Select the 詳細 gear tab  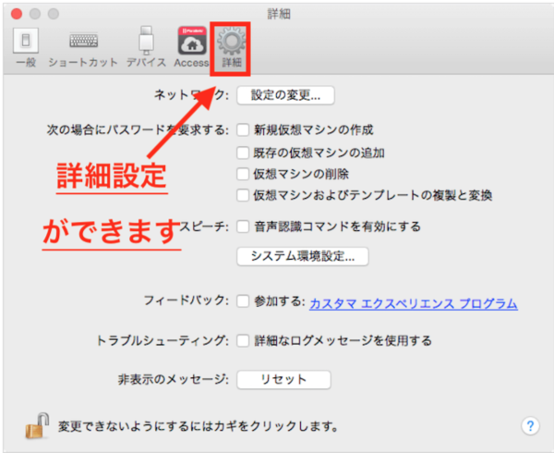(231, 47)
